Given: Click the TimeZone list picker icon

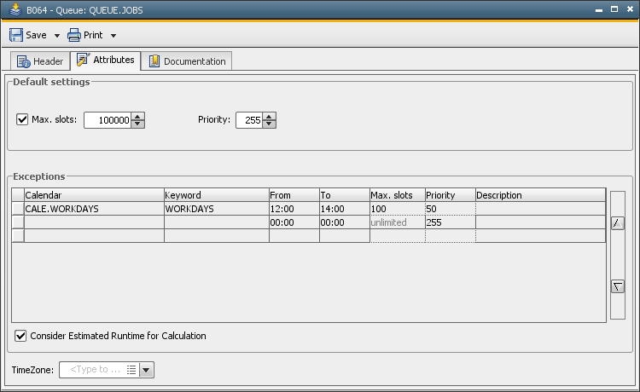Looking at the screenshot, I should click(x=131, y=370).
